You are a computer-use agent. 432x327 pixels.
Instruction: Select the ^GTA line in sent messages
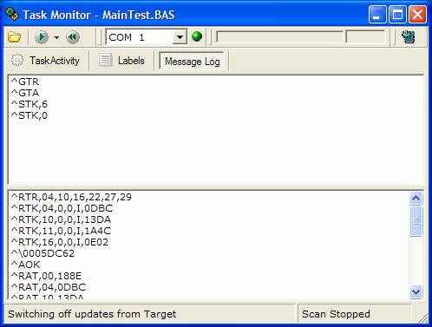pyautogui.click(x=25, y=93)
